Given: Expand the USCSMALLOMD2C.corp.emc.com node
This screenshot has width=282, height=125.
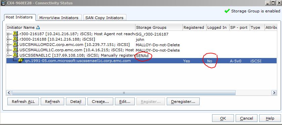Looking at the screenshot, I should 8,45.
